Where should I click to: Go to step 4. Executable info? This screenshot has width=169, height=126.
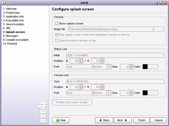click(x=13, y=20)
